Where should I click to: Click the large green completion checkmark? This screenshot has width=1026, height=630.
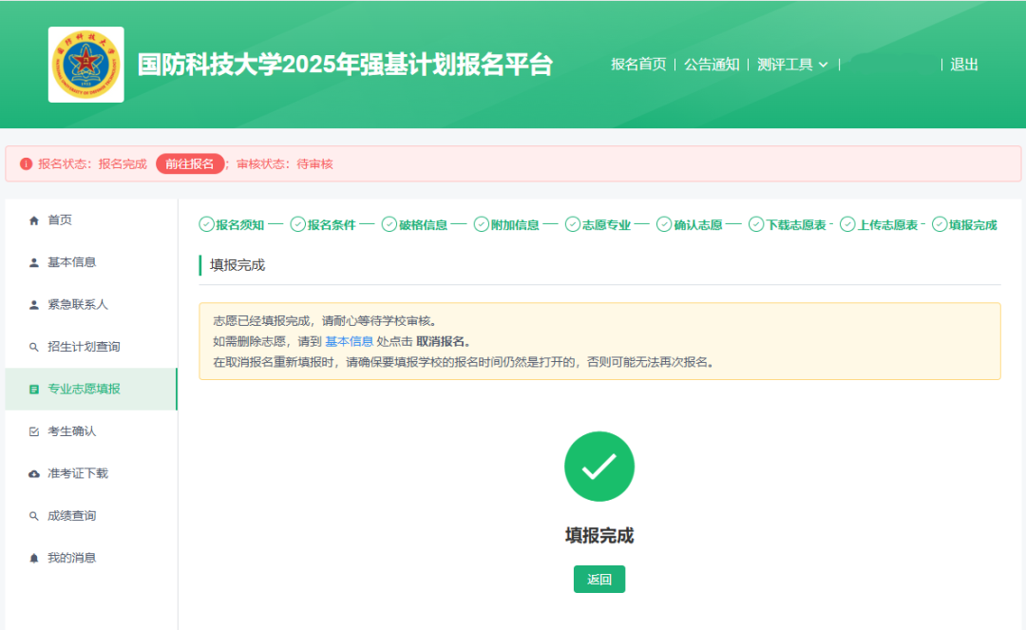(x=599, y=467)
